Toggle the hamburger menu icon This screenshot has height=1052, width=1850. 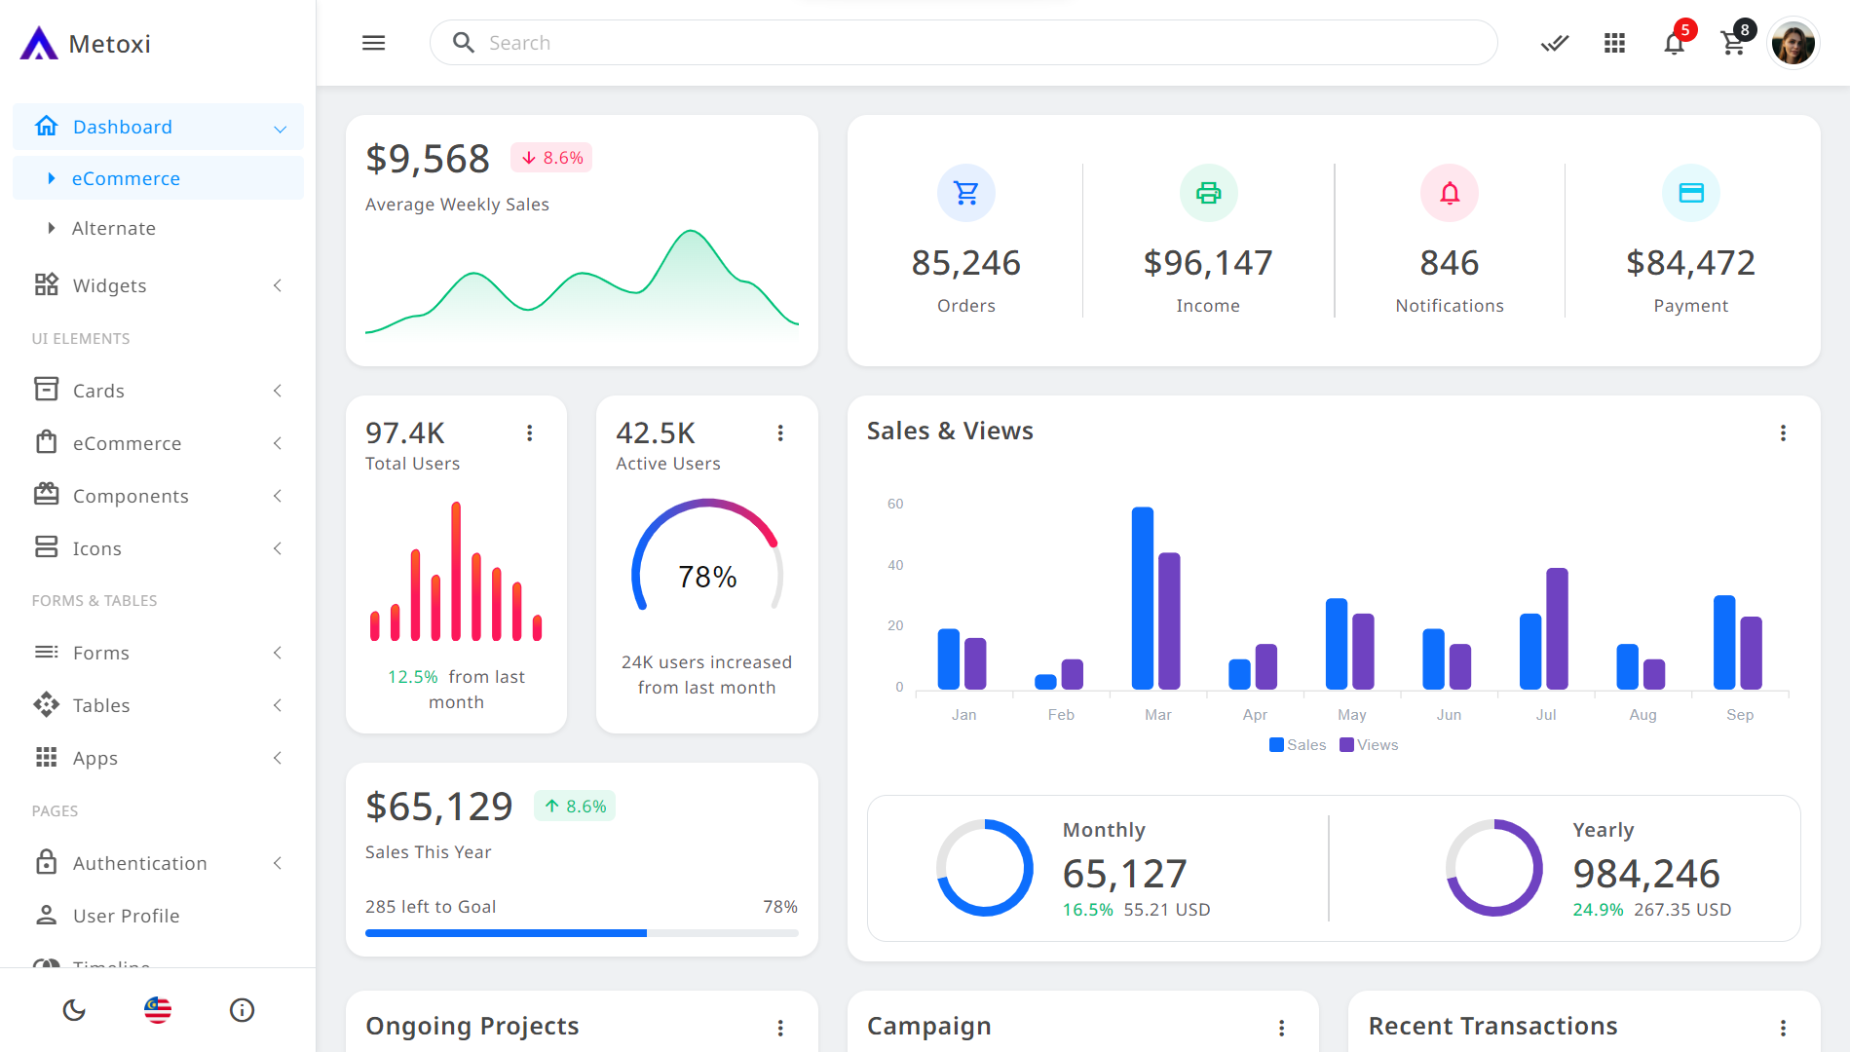[373, 43]
